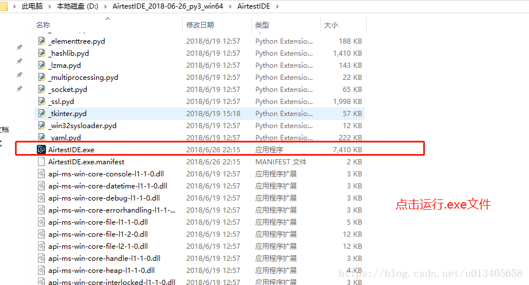Click the folder icon in the address bar
This screenshot has width=529, height=285.
[x=4, y=6]
